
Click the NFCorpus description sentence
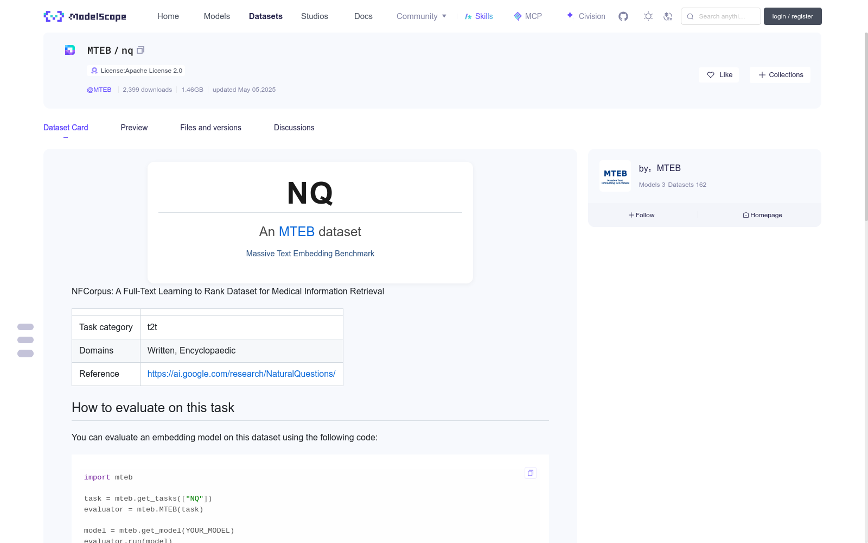pos(228,292)
